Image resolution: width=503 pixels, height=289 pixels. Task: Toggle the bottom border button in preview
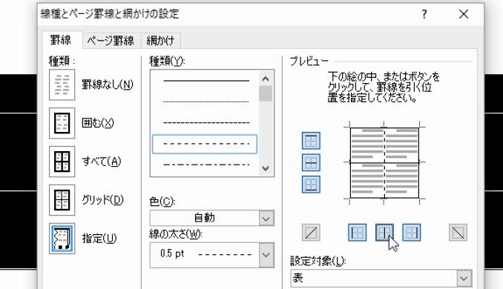pyautogui.click(x=311, y=185)
